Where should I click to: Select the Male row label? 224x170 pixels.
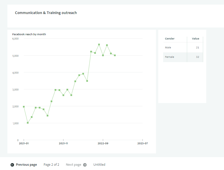168,48
